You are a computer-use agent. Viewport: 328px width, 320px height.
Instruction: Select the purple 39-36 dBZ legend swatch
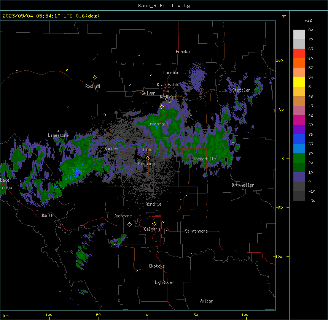299,130
